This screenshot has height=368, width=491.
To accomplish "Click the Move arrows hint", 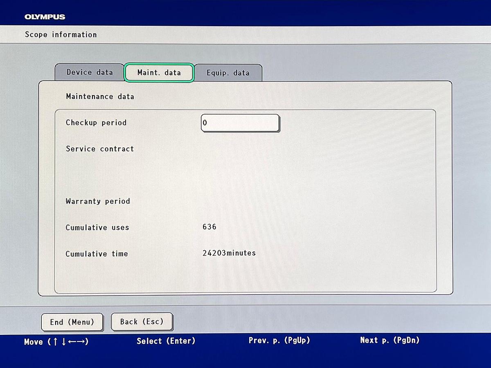I will pyautogui.click(x=56, y=341).
